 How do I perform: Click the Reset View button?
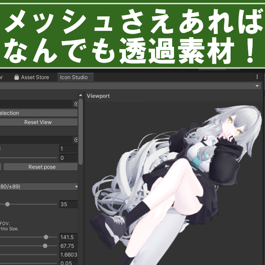(x=38, y=122)
